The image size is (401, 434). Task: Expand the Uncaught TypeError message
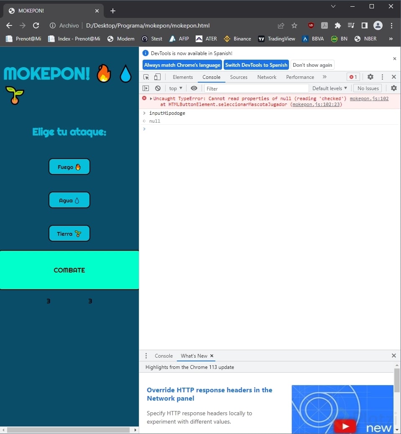pos(151,98)
